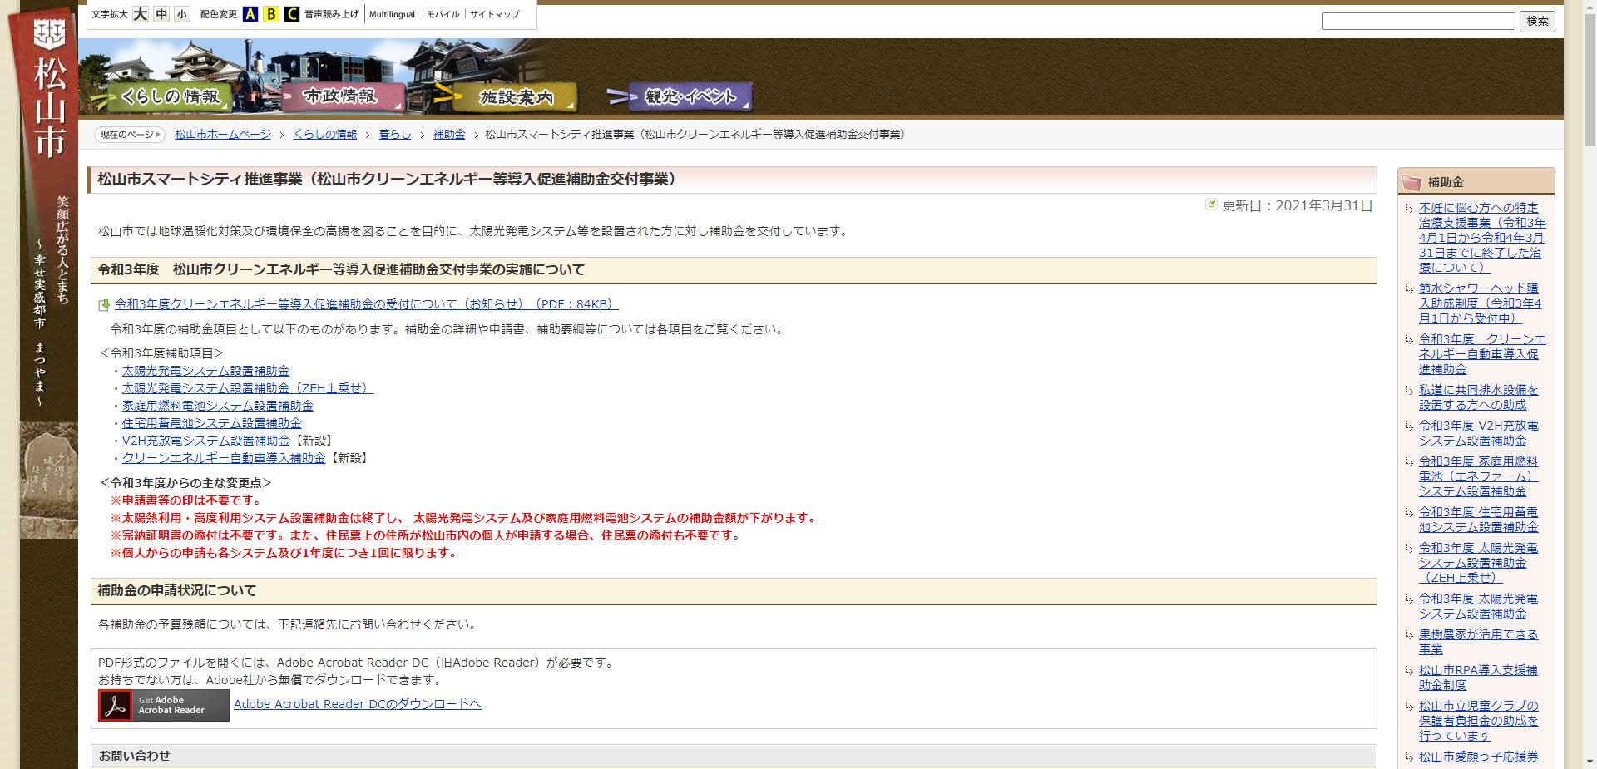Open the 太陽光発電システム設置補助金 link
Viewport: 1597px width, 769px height.
(205, 371)
